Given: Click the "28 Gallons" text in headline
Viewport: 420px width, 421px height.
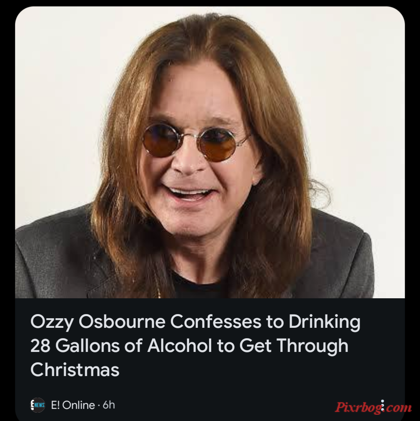Looking at the screenshot, I should click(x=75, y=346).
